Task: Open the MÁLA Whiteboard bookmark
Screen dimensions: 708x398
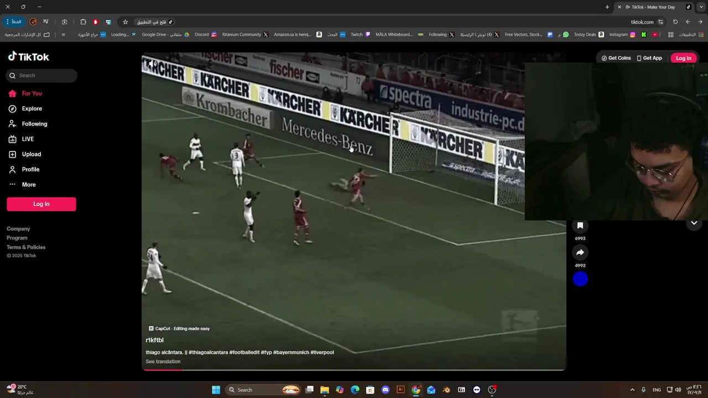Action: point(399,34)
